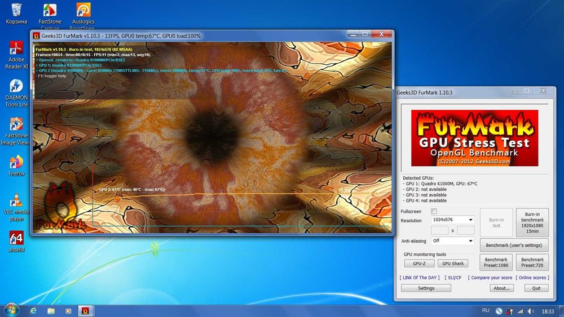The image size is (564, 317).
Task: Select the "GPU 3: not available" line
Action: coord(425,195)
